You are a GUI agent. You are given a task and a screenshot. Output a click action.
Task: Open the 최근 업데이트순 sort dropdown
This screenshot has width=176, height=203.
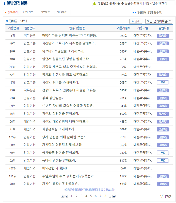(x=159, y=21)
